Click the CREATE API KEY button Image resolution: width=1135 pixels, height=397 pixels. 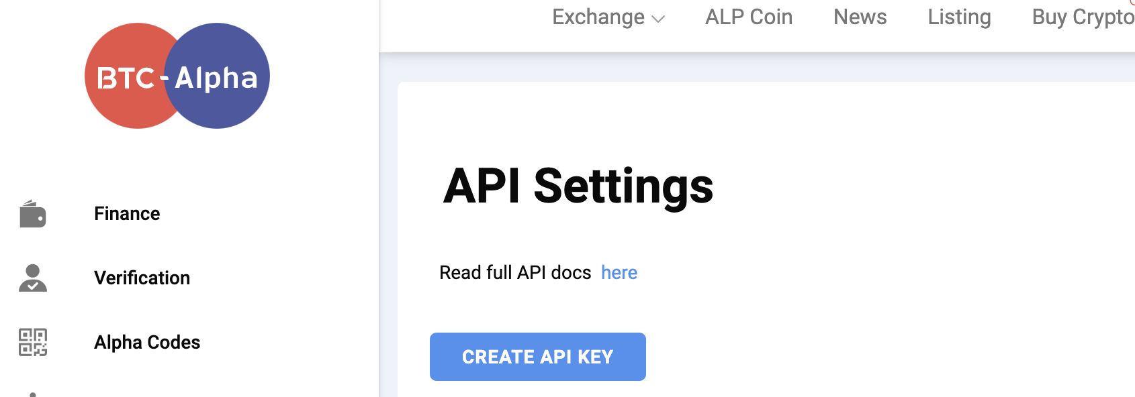tap(538, 357)
